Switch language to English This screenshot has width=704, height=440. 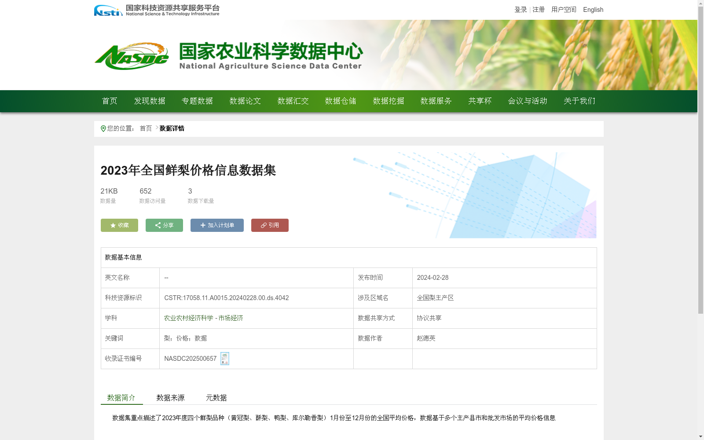[x=593, y=10]
